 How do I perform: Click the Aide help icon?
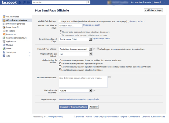[4, 56]
